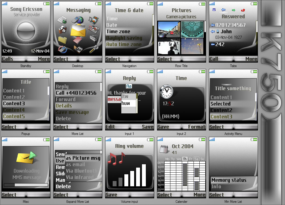Open the Connectivity icon at Desktop bottom-left
285x205 pixels.
pos(62,49)
